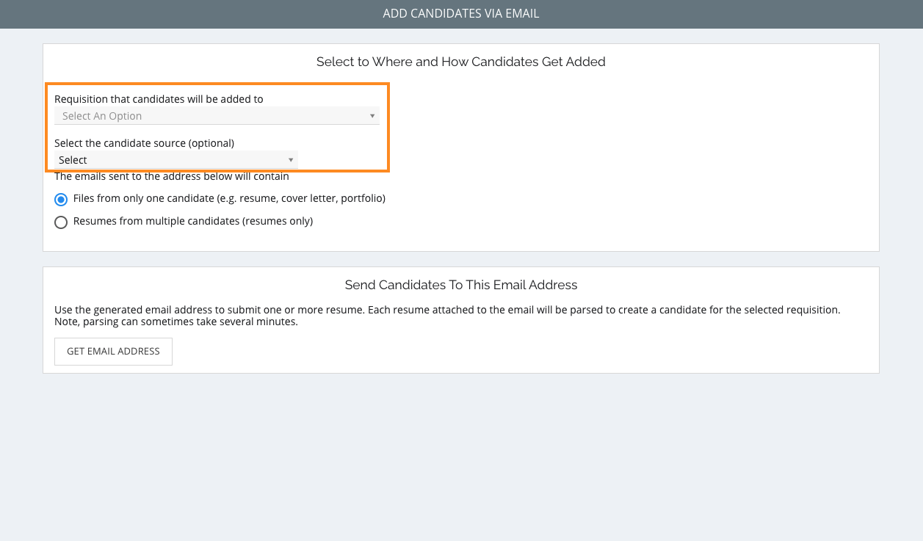Viewport: 923px width, 541px height.
Task: Click the 'ADD CANDIDATES VIA EMAIL' header title
Action: (461, 14)
